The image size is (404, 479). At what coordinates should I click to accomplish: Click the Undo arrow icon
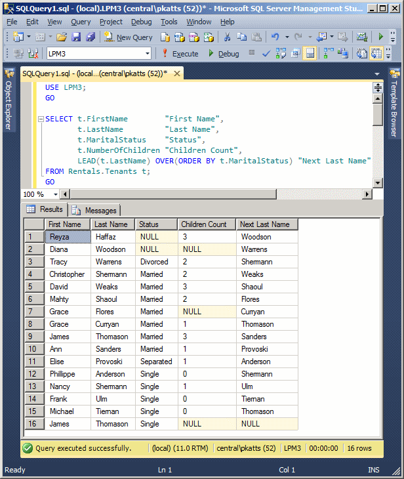coord(275,37)
